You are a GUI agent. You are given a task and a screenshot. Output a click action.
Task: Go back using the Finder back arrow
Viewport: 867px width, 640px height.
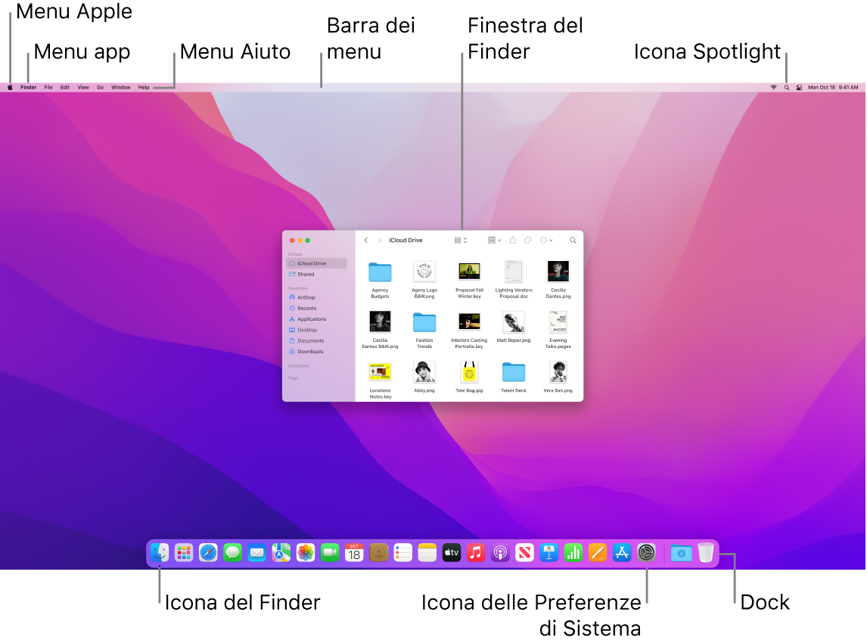(366, 240)
